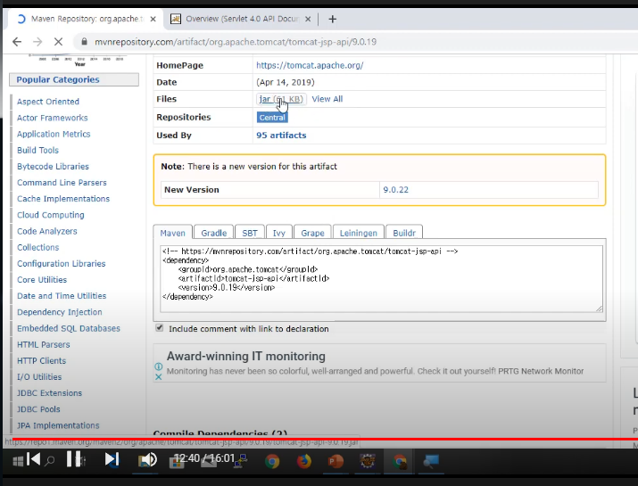
Task: Click the red video progress bar
Action: (x=325, y=440)
